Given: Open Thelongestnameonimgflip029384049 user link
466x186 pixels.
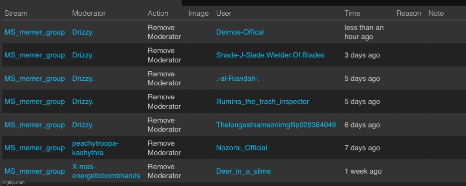Looking at the screenshot, I should click(276, 125).
